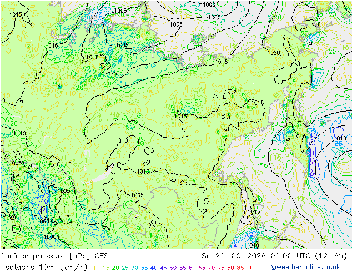Click the 'Isotachs 10m (km/h)' legend label

[45, 267]
